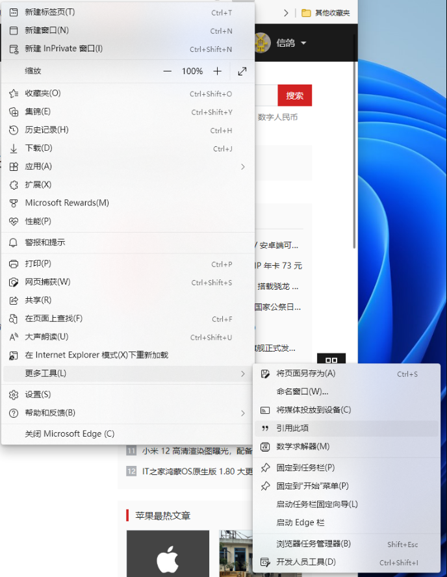This screenshot has width=447, height=577.
Task: Click the Save page as icon (将页面另存为)
Action: pyautogui.click(x=265, y=374)
